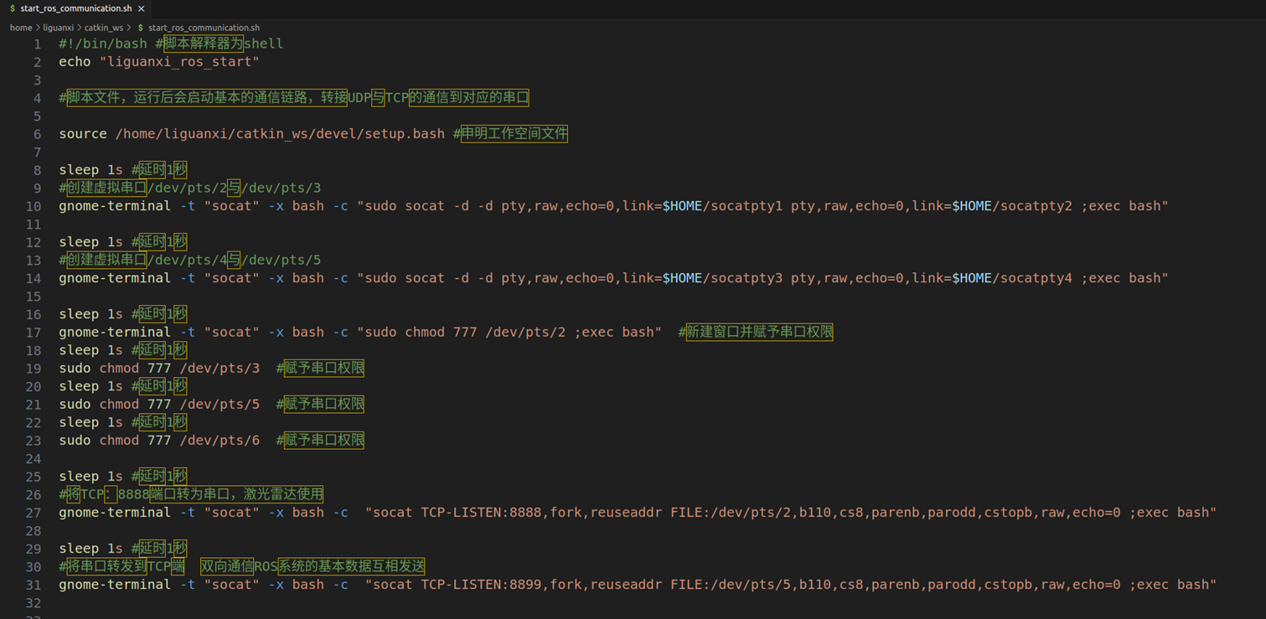This screenshot has height=619, width=1266.
Task: Open the 'liguanxi' breadcrumb segment
Action: [x=59, y=28]
